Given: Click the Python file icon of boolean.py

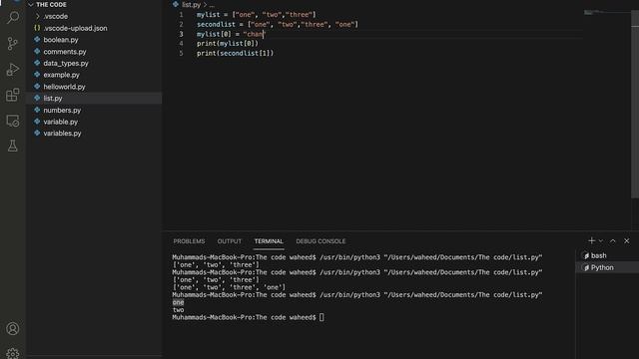Looking at the screenshot, I should pyautogui.click(x=37, y=40).
